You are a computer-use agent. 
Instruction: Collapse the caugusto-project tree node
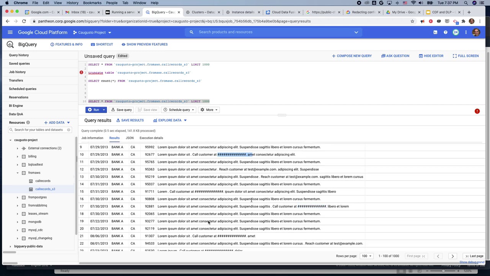coord(10,140)
